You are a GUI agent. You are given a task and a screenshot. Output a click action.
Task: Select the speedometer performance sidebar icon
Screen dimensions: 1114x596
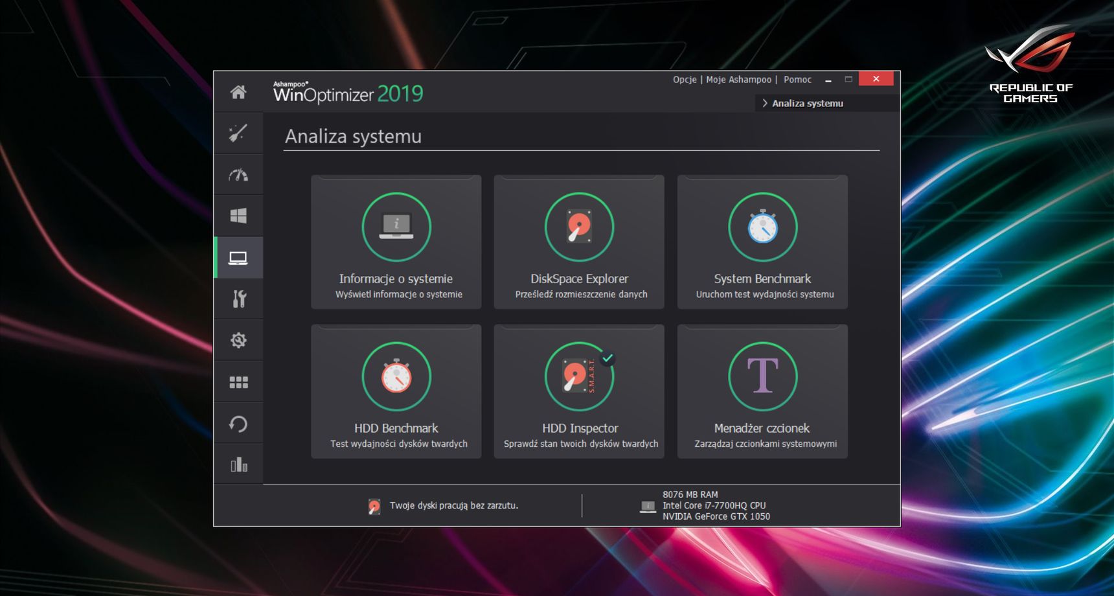click(238, 175)
